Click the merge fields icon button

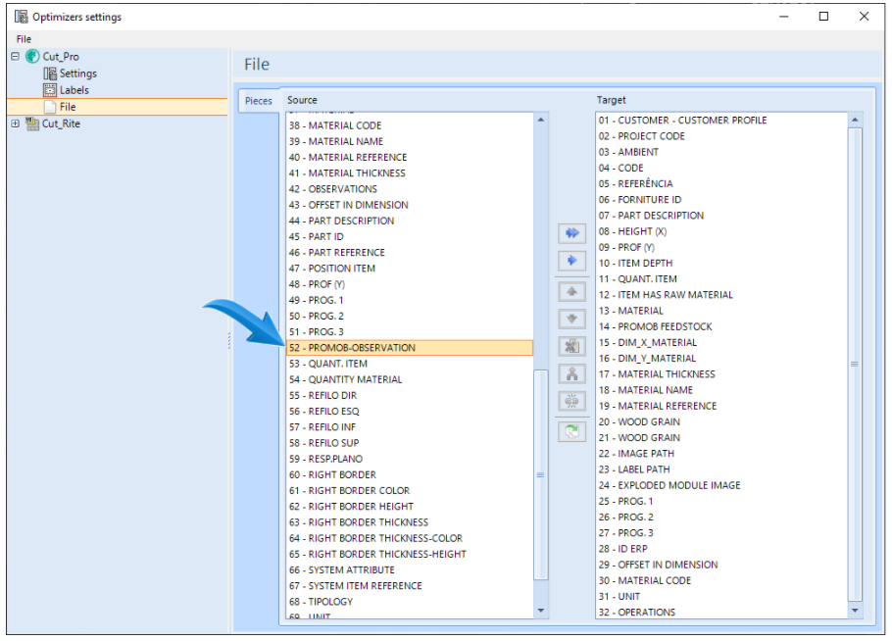[x=571, y=373]
